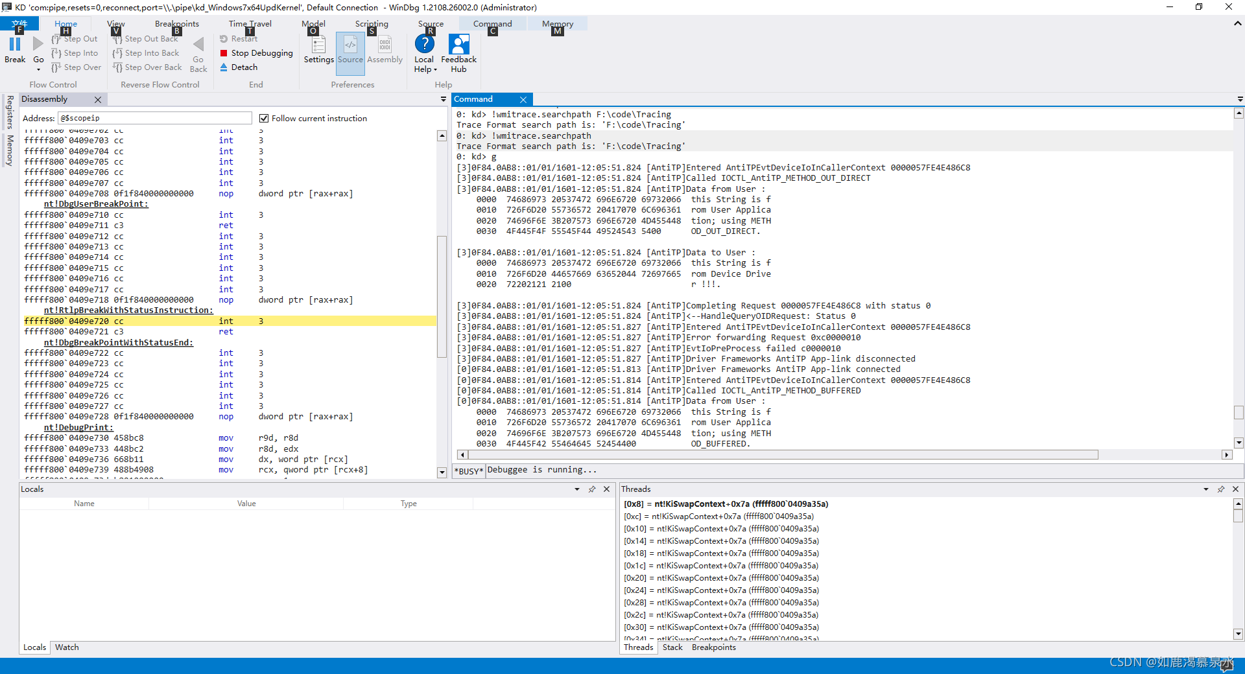Collapse the ribbon with the chevron
Image resolution: width=1245 pixels, height=674 pixels.
click(1237, 23)
